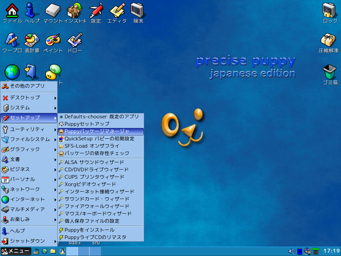Open サウンドカード・ウィザード
The height and width of the screenshot is (256, 341).
pyautogui.click(x=101, y=199)
